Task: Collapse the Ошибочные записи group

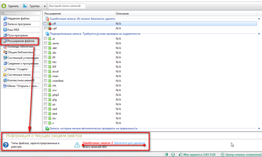Action: (x=259, y=19)
